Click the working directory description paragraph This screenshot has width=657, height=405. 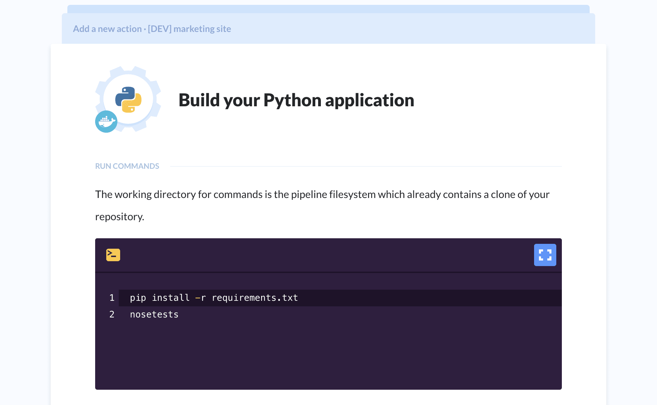[322, 195]
